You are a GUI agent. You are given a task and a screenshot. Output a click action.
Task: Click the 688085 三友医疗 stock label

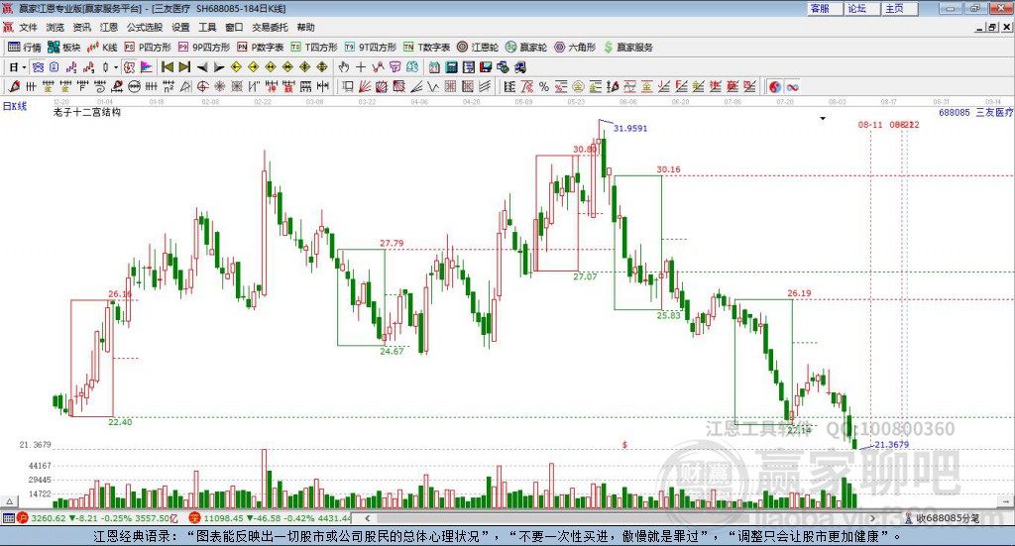pyautogui.click(x=975, y=113)
